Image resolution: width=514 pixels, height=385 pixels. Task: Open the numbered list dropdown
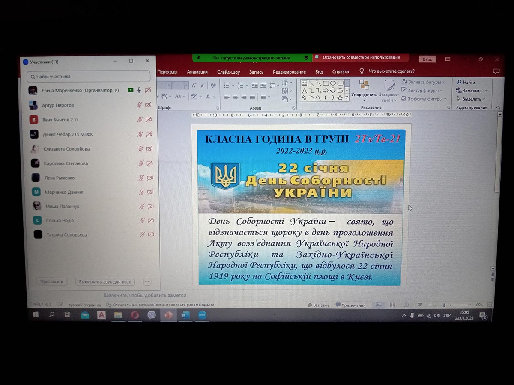[x=246, y=85]
